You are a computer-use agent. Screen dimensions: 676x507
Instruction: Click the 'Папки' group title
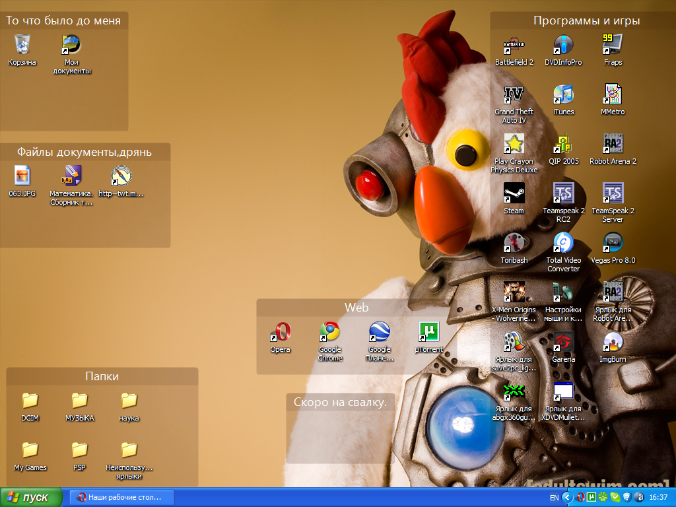(x=102, y=376)
